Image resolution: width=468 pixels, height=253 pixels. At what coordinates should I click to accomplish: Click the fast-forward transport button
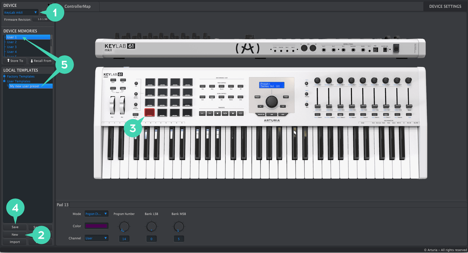[x=210, y=114]
